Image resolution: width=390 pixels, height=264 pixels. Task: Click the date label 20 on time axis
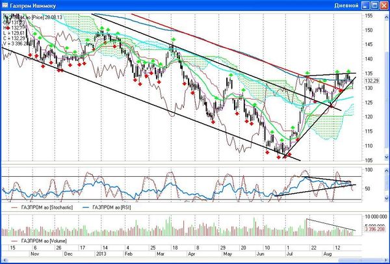coord(243,248)
